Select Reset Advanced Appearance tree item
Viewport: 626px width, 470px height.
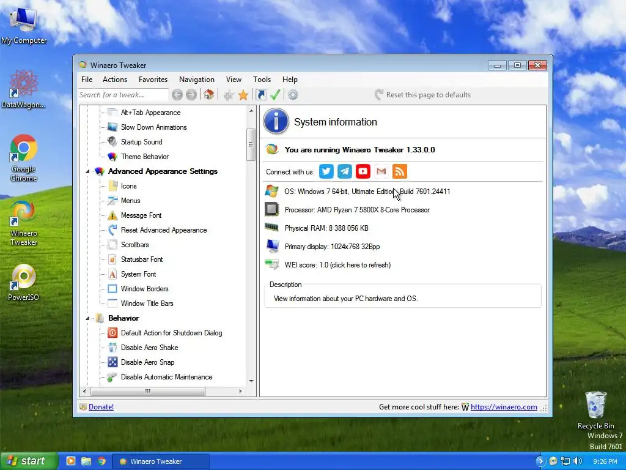164,230
